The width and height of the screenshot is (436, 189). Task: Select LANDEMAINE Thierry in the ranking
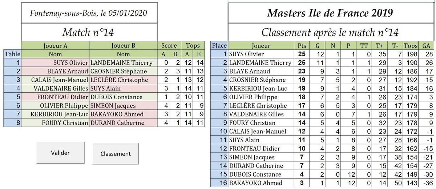point(261,63)
